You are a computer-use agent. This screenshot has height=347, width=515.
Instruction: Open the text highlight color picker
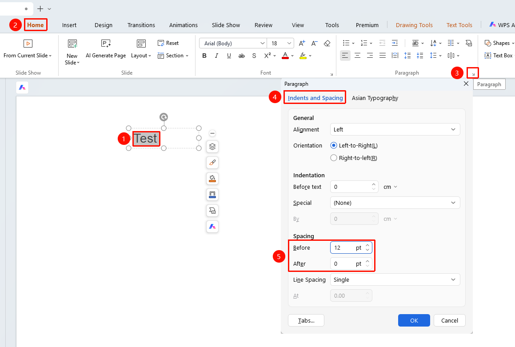pos(310,56)
